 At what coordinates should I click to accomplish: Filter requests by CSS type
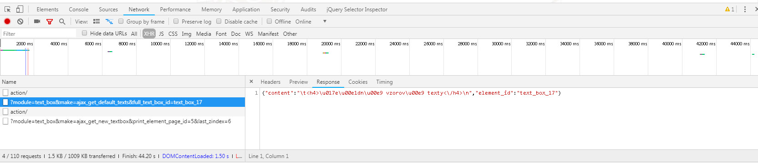pos(173,34)
